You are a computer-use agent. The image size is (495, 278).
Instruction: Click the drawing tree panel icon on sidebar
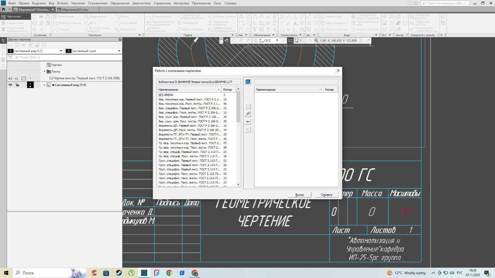(x=3, y=39)
